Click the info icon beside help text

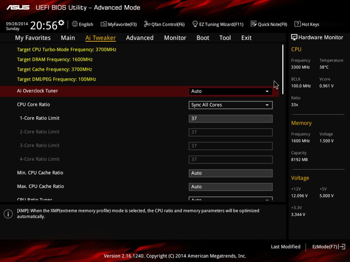point(8,214)
